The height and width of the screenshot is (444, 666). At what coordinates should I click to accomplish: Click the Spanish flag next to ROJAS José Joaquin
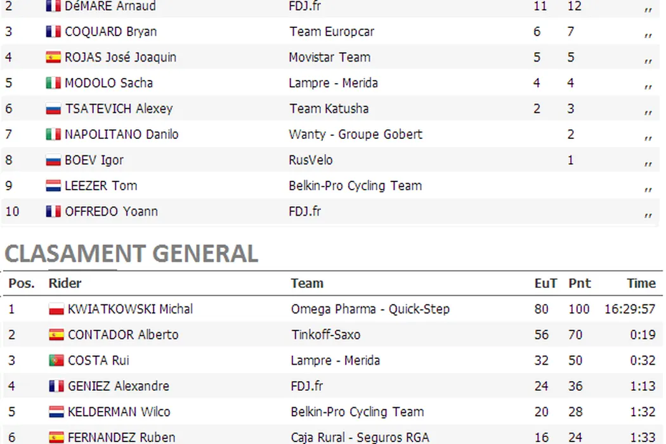pos(54,57)
